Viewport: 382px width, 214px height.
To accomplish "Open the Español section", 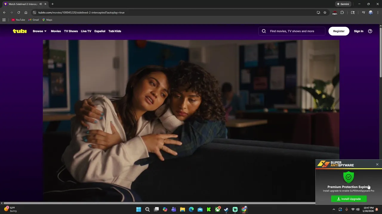I will pyautogui.click(x=100, y=31).
